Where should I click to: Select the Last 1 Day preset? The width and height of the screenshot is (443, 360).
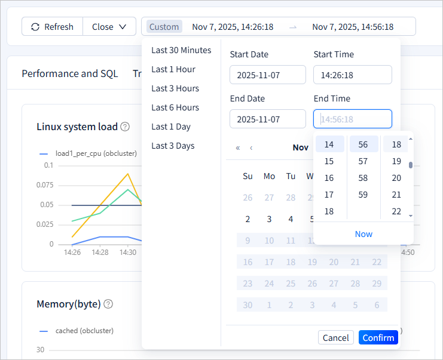pos(171,127)
